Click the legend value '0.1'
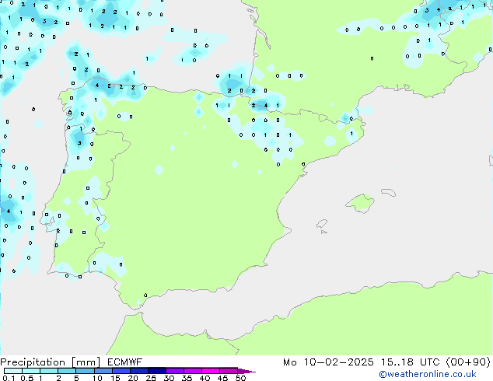 [9, 378]
